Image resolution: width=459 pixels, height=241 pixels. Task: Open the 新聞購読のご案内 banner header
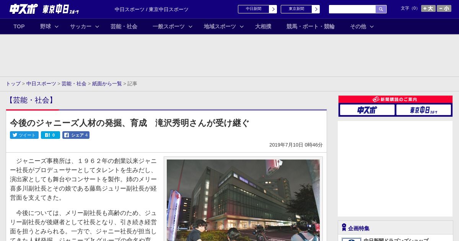[396, 99]
